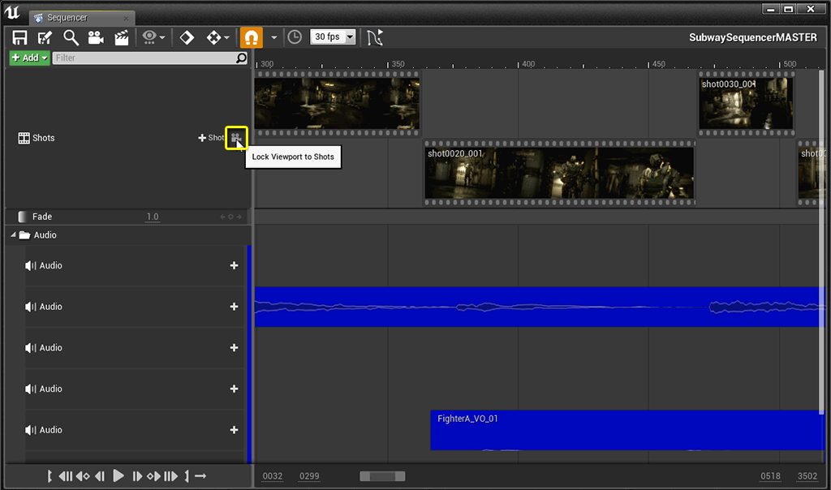Create a new camera in Sequencer

pyautogui.click(x=97, y=37)
